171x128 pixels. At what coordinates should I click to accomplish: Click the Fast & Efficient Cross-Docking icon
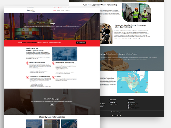tap(27, 62)
